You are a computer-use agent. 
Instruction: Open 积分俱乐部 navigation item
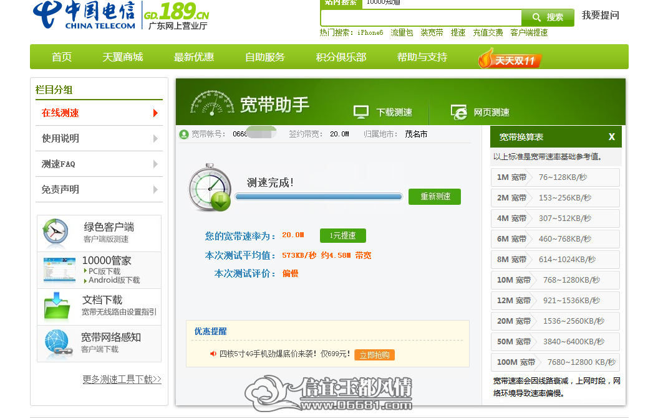[341, 57]
